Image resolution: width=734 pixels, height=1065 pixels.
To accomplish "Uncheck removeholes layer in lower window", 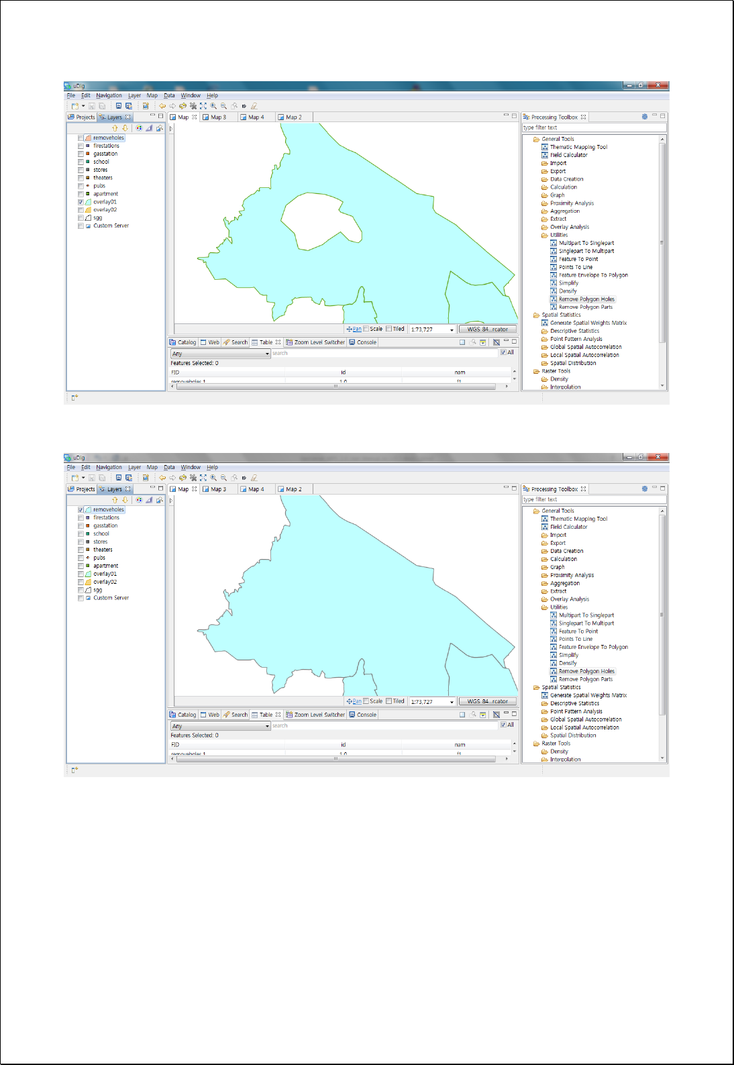I will pos(81,509).
